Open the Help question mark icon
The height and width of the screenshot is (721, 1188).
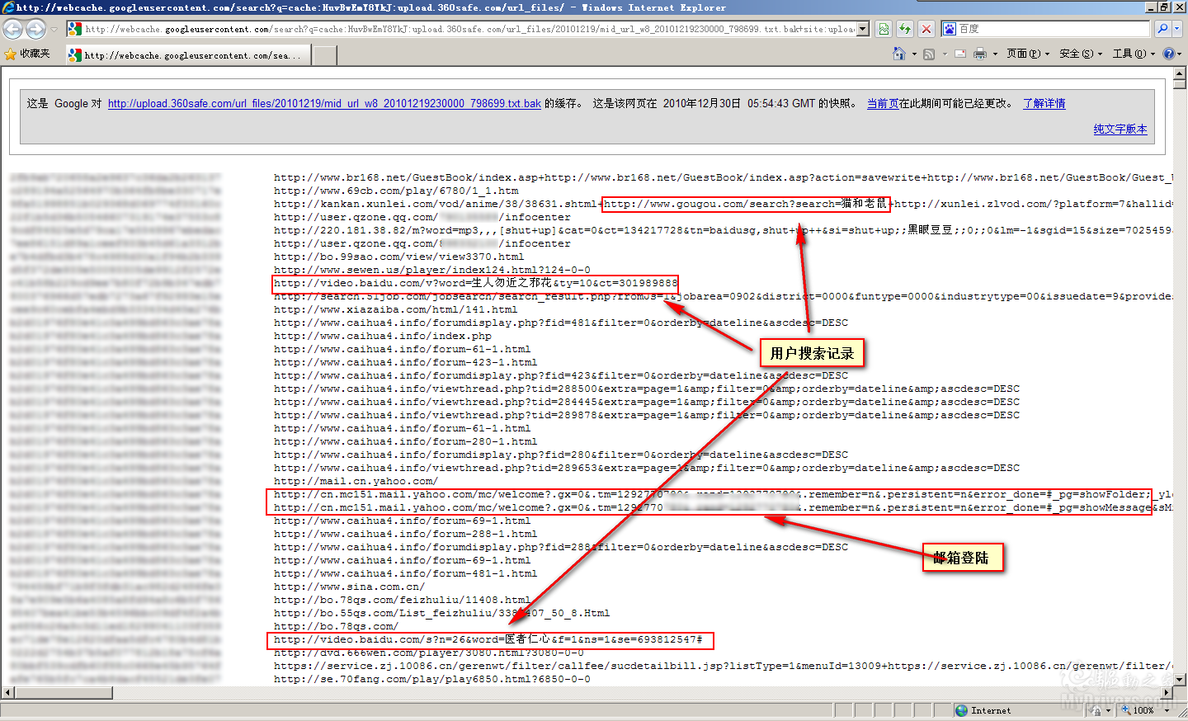[x=1168, y=54]
